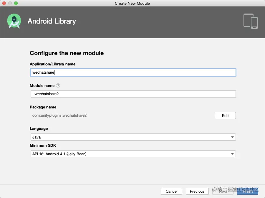Click the Android Library header title

click(52, 21)
